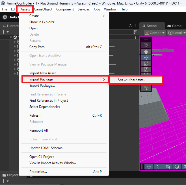Viewport: 186px width, 185px height.
Task: Expand the Hierarchy add dropdown arrow
Action: pyautogui.click(x=8, y=32)
